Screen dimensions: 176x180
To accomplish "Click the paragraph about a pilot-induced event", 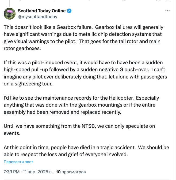I will (x=85, y=73).
